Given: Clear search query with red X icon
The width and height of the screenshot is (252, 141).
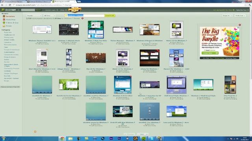Looking at the screenshot, I should tap(82, 18).
